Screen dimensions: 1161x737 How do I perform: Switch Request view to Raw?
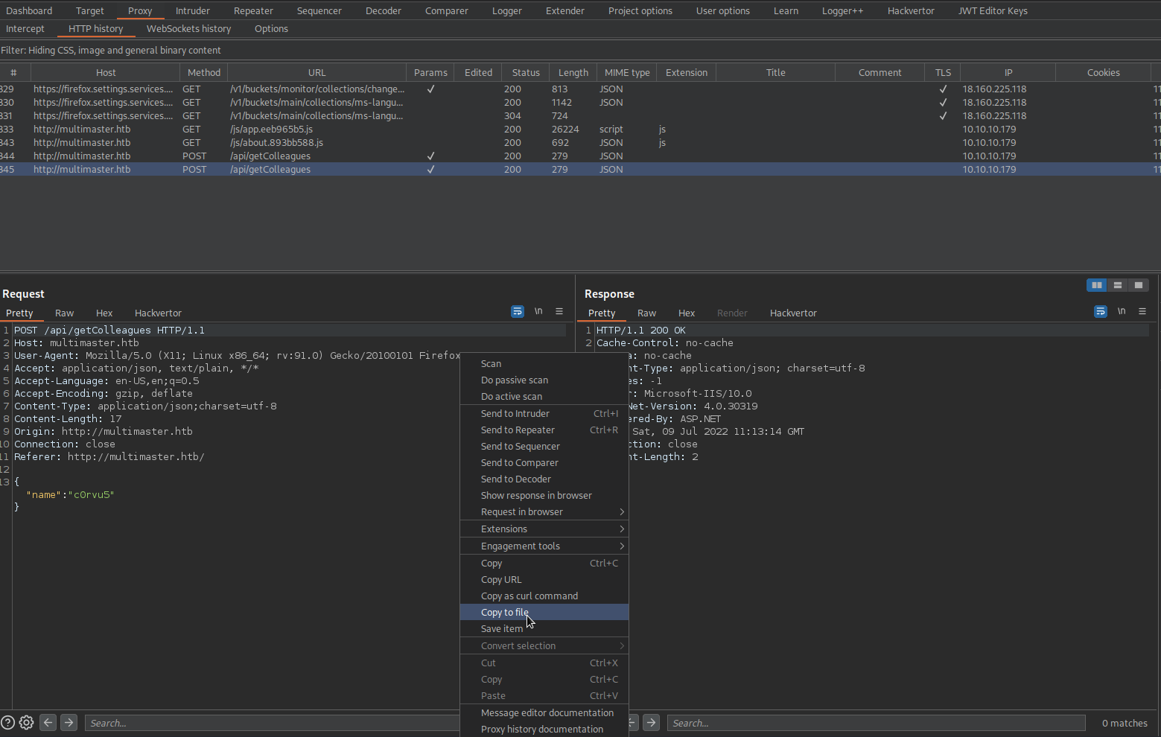pos(65,313)
